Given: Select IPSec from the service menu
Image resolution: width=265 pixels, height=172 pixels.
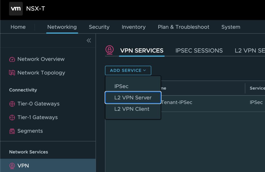Looking at the screenshot, I should click(x=121, y=86).
